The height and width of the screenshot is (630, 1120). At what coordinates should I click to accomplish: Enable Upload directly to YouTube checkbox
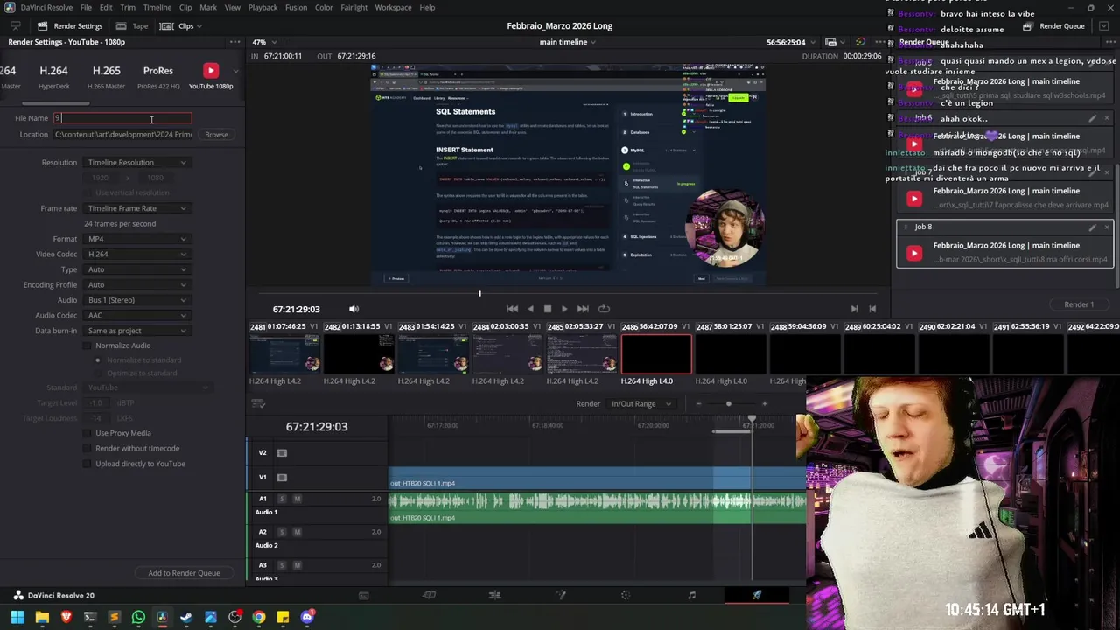click(87, 464)
